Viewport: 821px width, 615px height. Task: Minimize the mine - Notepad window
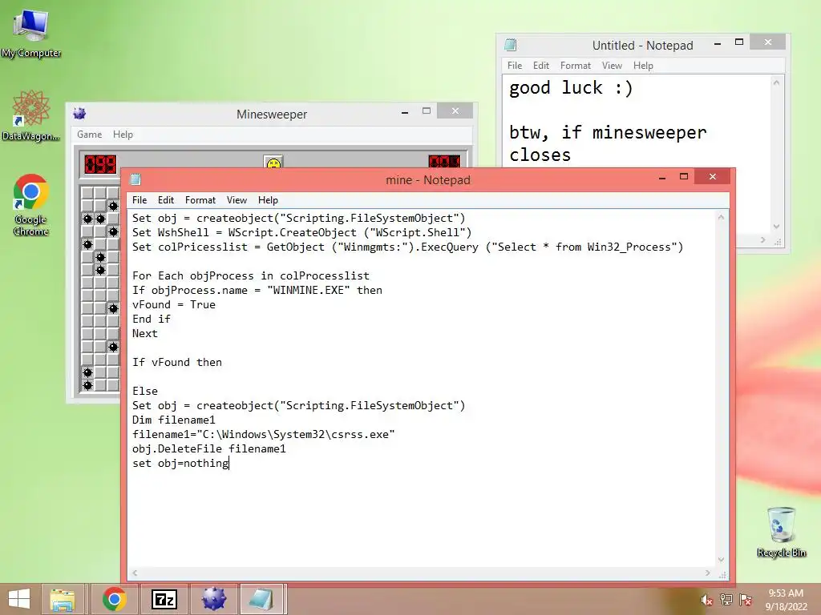tap(661, 177)
